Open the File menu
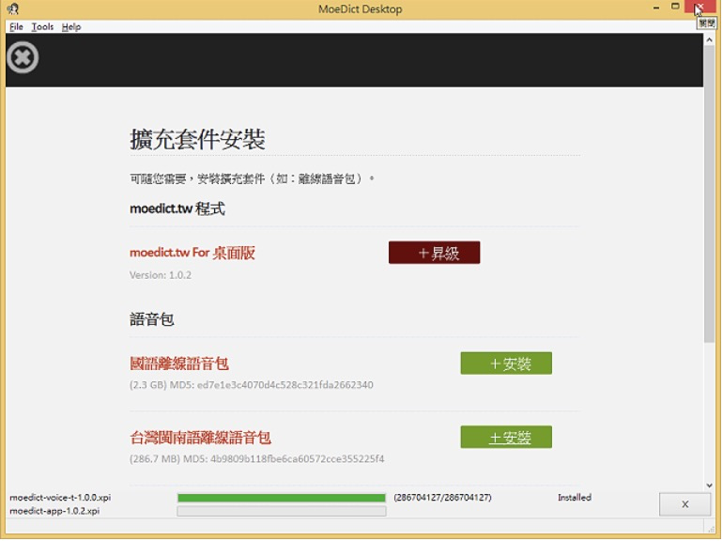The width and height of the screenshot is (723, 541). [16, 26]
